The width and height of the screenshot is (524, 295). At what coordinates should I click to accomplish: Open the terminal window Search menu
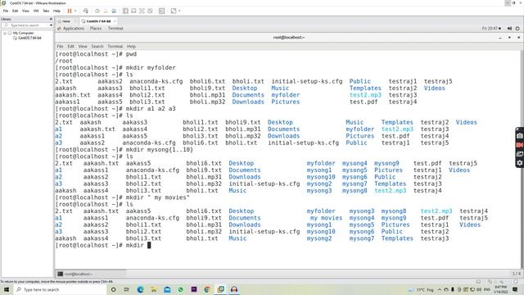(97, 47)
